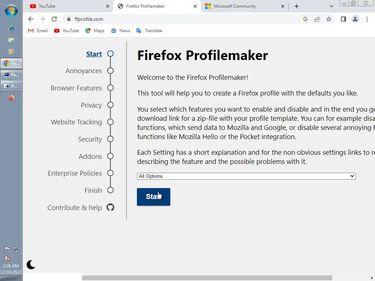The image size is (375, 281).
Task: Click the muted volume tray icon
Action: (7, 258)
